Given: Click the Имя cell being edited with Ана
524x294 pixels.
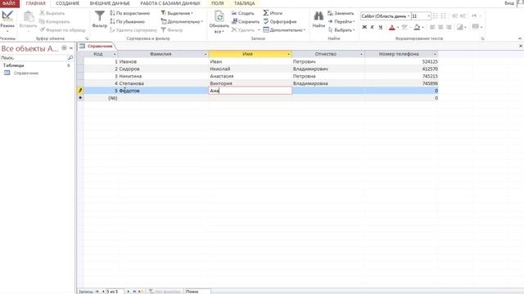Looking at the screenshot, I should (x=251, y=91).
